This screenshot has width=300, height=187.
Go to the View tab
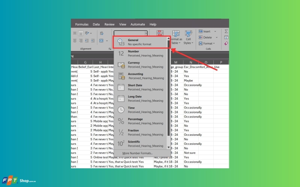click(x=123, y=24)
